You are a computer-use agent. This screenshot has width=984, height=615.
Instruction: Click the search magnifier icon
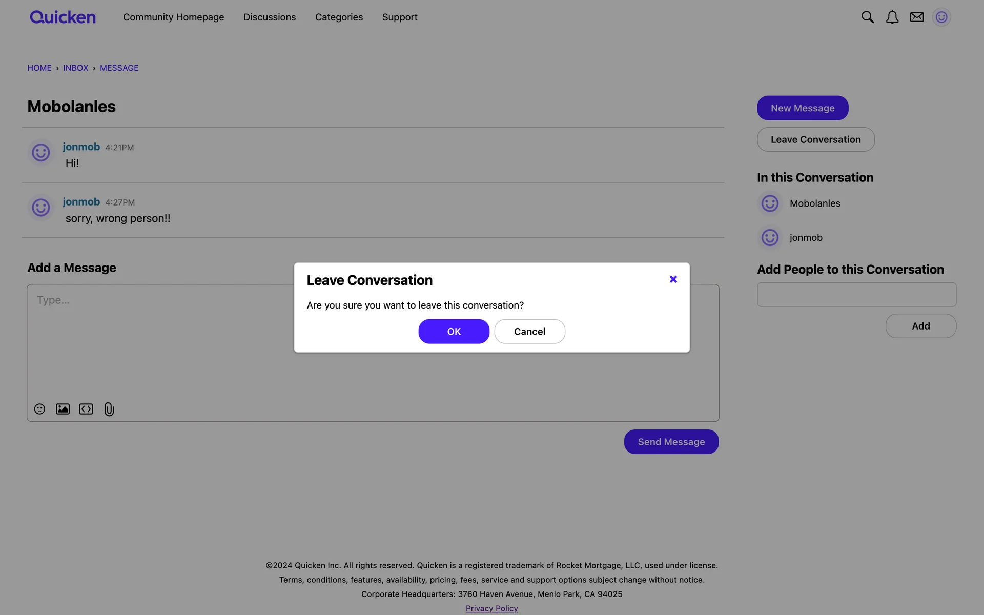point(867,17)
